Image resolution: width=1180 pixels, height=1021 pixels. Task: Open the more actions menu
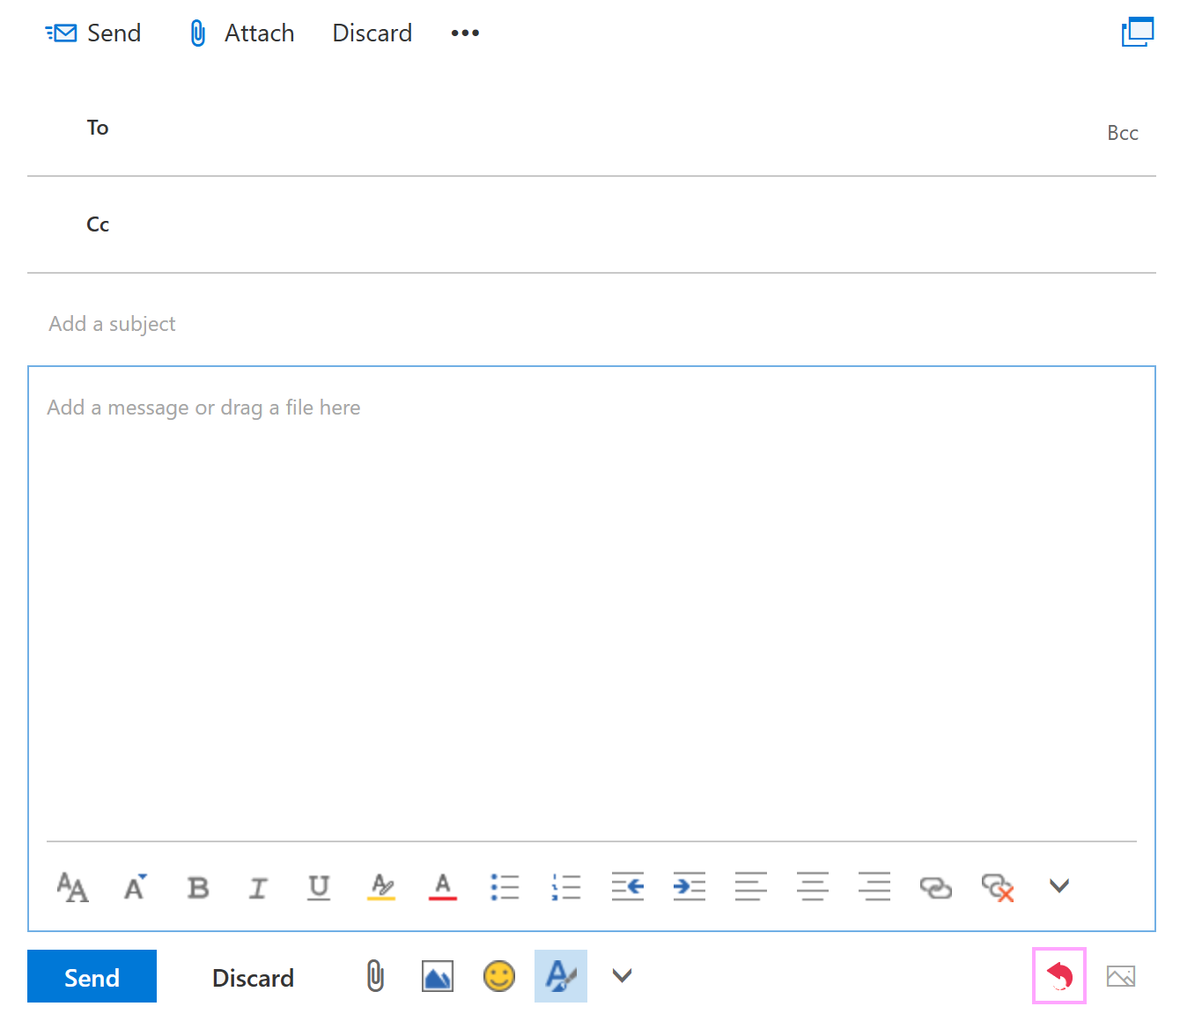tap(464, 33)
